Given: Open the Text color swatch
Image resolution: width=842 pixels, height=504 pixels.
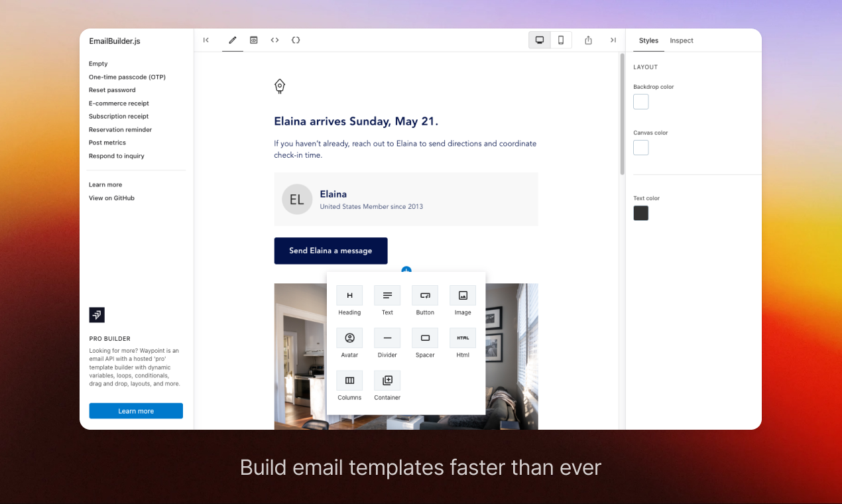Looking at the screenshot, I should 641,214.
